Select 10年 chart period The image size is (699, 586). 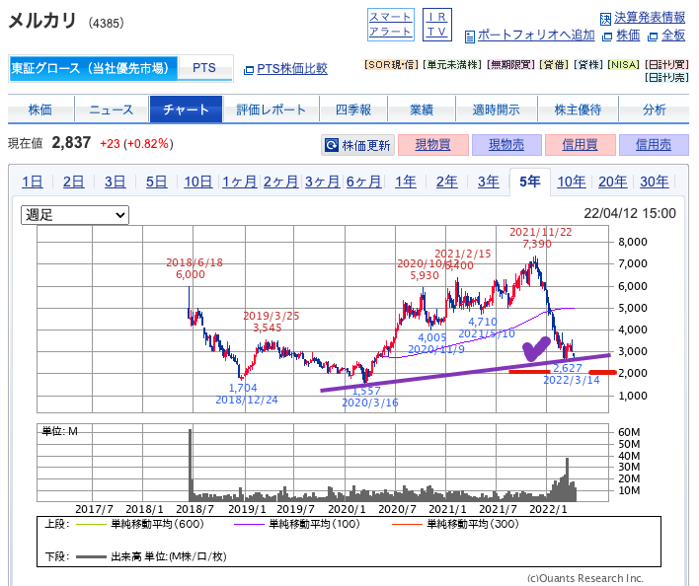point(572,182)
